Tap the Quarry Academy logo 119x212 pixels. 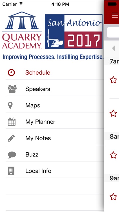22,30
